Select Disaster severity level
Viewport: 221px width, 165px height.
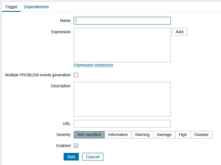tap(201, 135)
